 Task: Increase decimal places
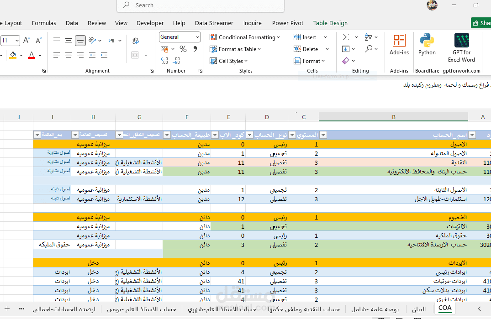coord(164,61)
